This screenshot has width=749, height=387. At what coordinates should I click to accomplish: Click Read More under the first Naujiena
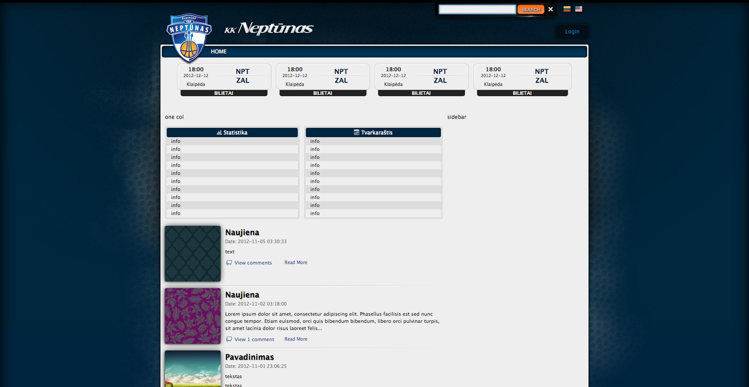click(296, 263)
